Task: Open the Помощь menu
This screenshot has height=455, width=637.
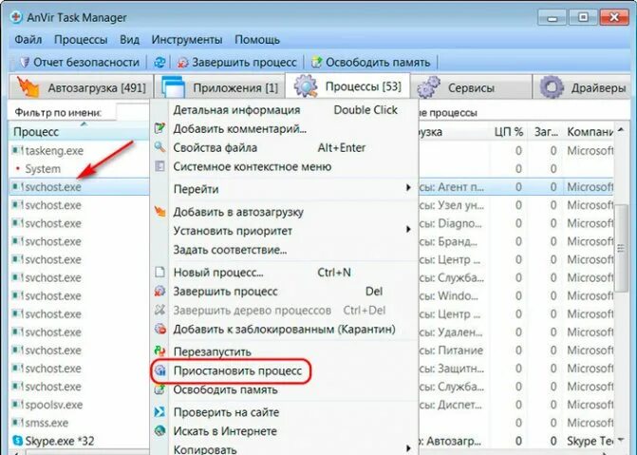Action: coord(257,40)
